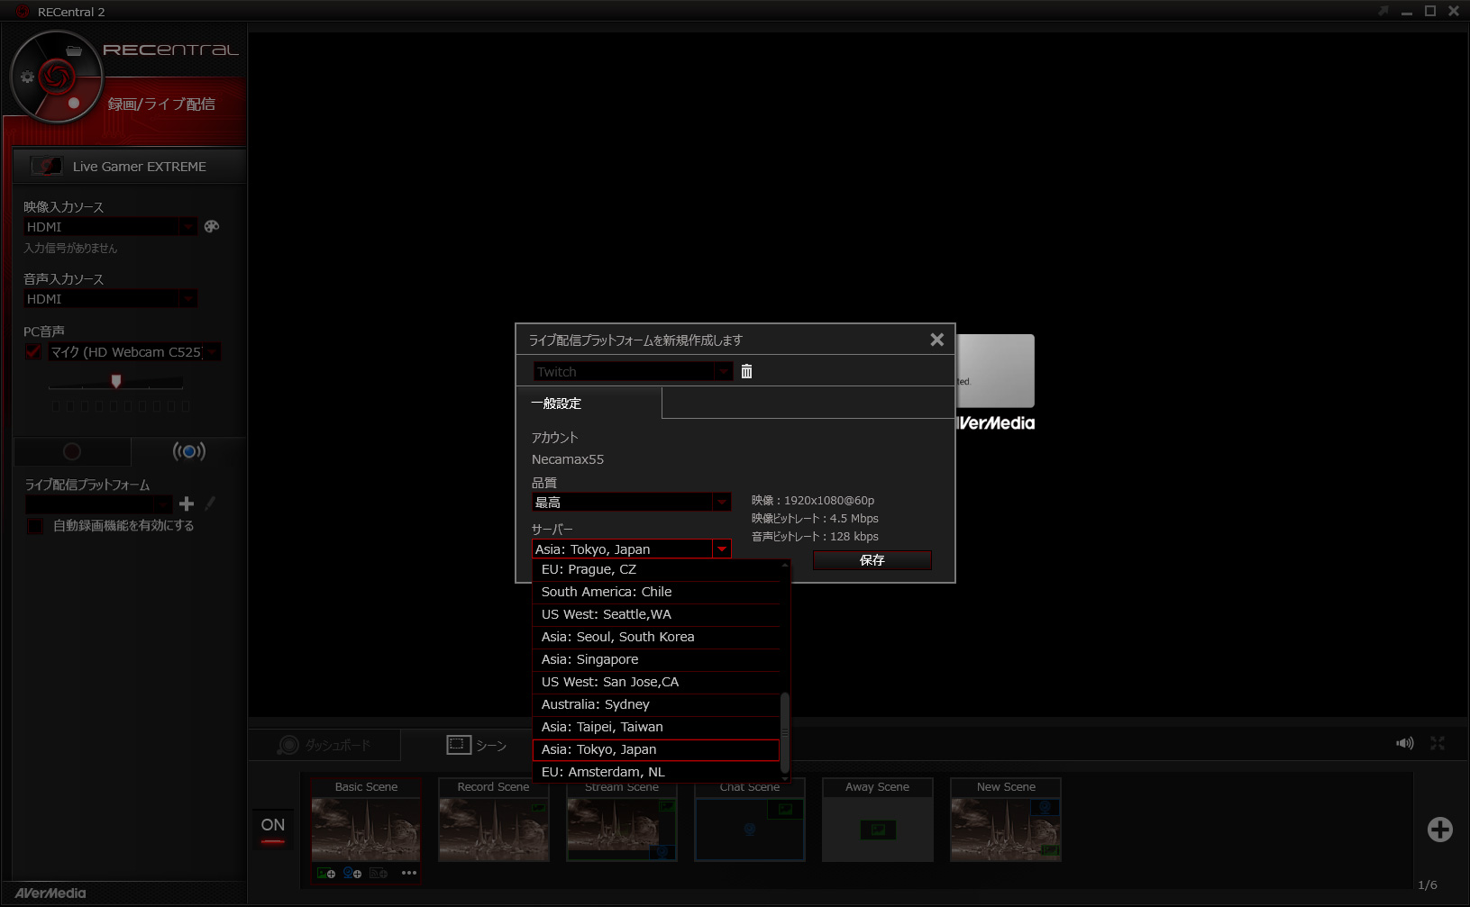1470x907 pixels.
Task: Click the account name Necamax55
Action: (x=568, y=459)
